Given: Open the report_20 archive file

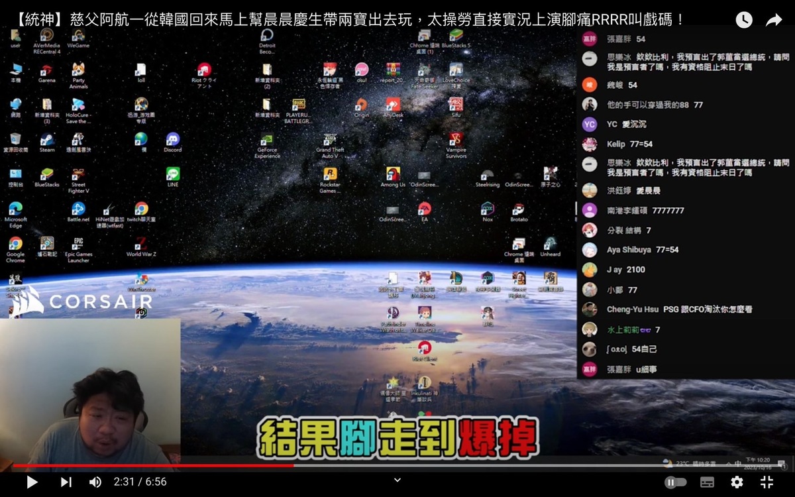Looking at the screenshot, I should tap(393, 72).
